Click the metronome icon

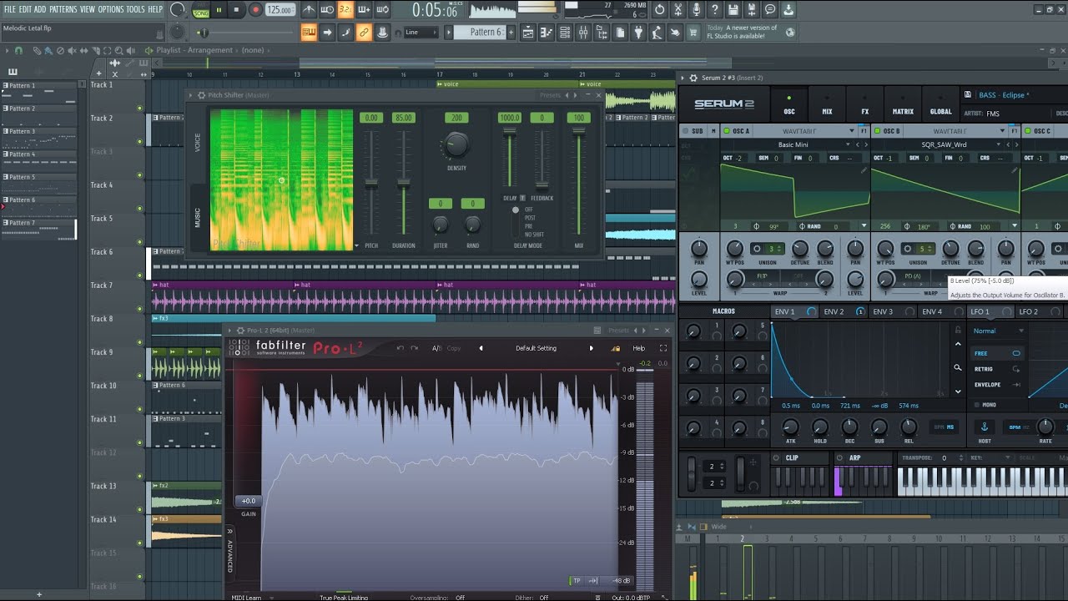pyautogui.click(x=309, y=10)
